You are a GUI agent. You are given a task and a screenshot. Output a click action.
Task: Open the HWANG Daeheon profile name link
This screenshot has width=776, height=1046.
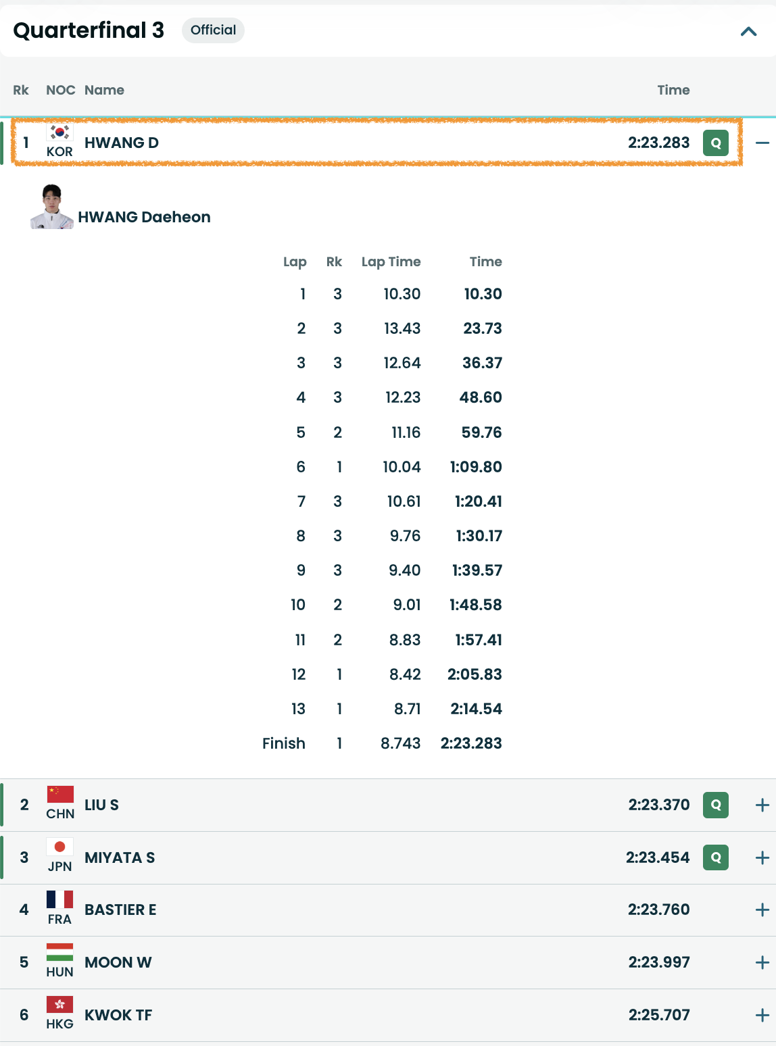click(144, 217)
